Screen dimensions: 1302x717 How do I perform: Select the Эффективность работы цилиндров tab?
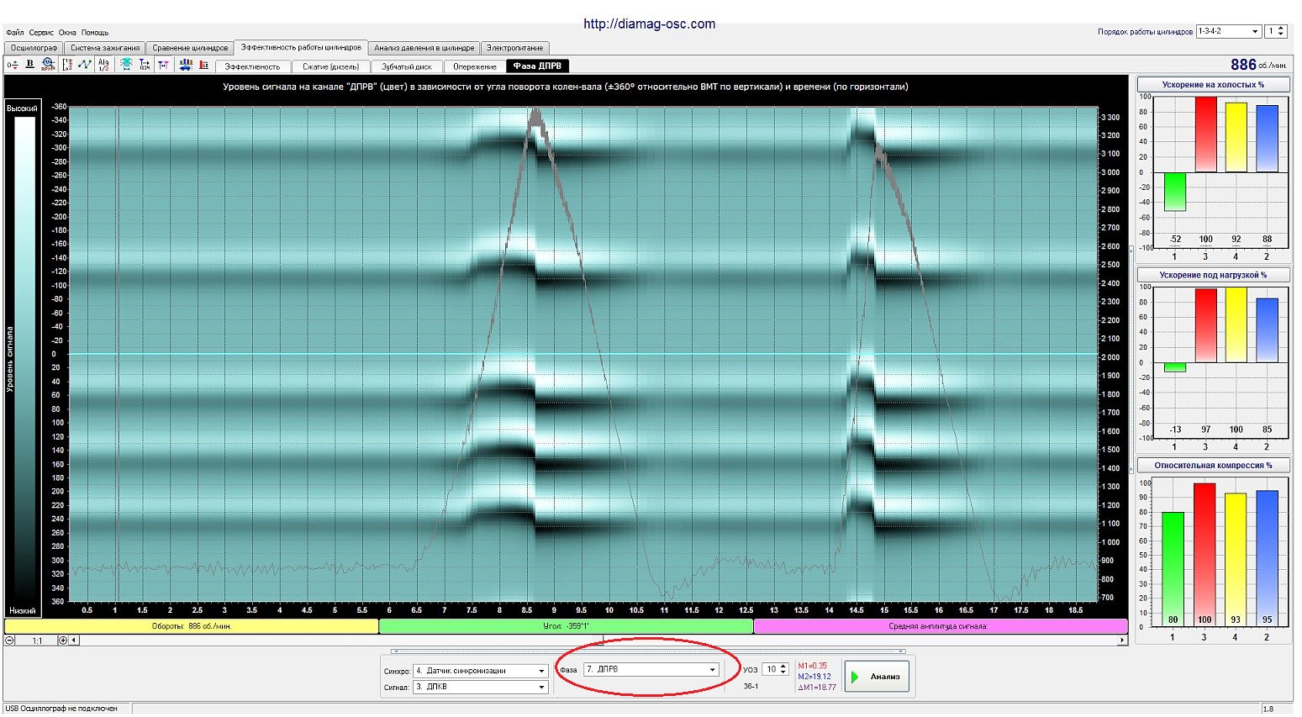click(x=301, y=47)
